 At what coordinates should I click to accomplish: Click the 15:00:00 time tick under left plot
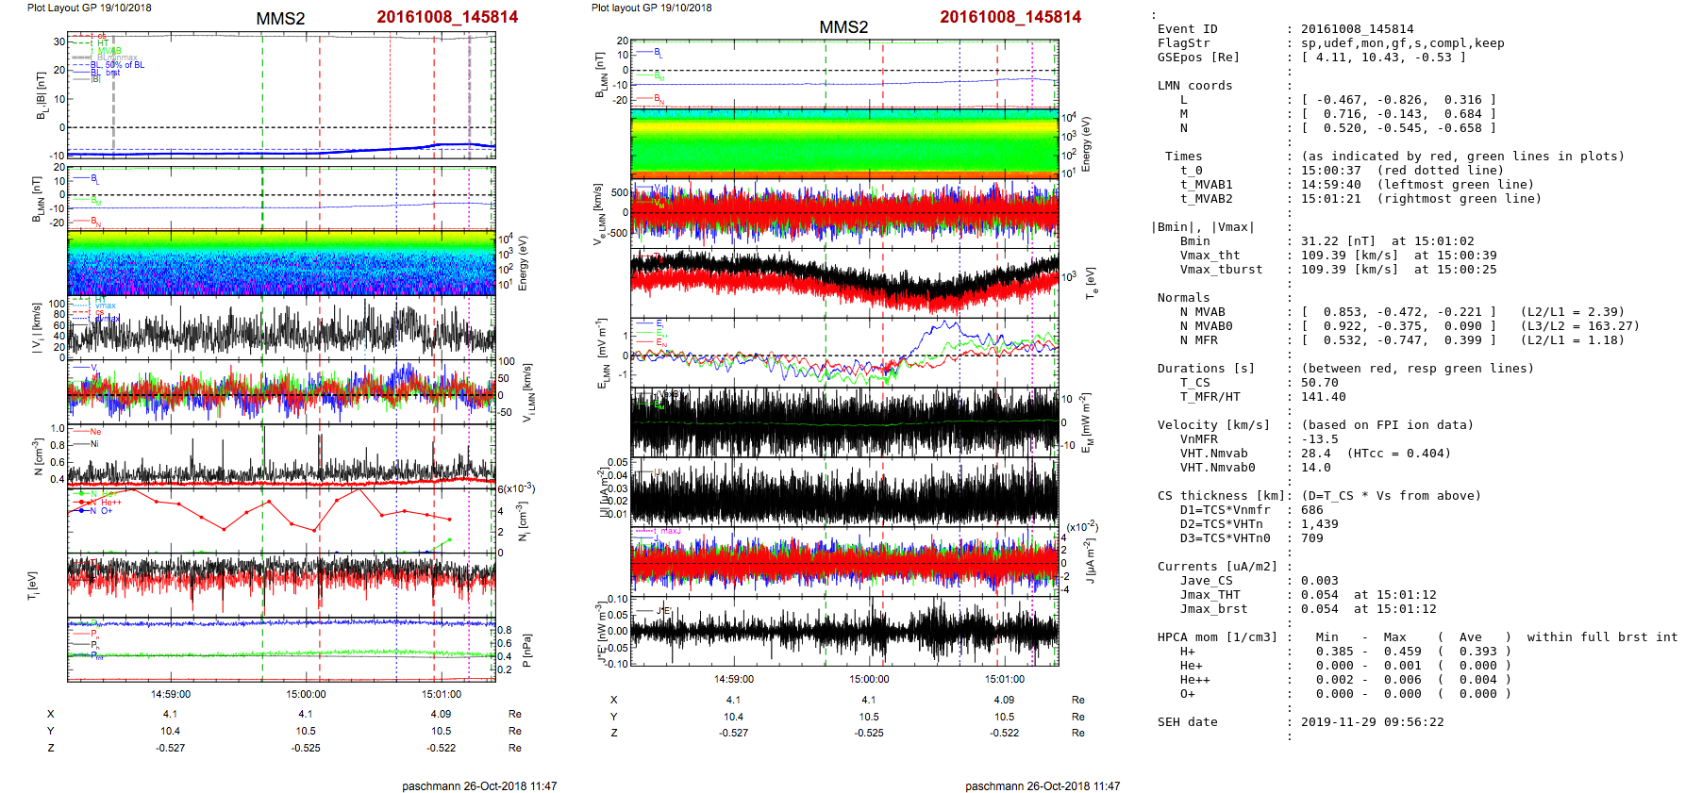[x=306, y=694]
